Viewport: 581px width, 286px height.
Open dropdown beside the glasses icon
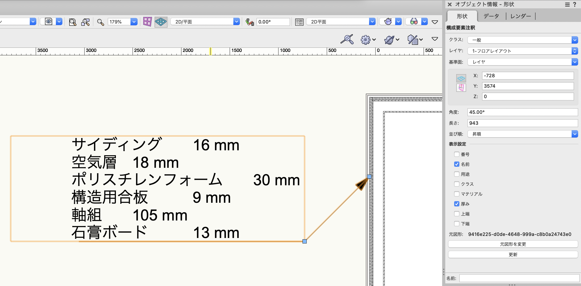(425, 22)
